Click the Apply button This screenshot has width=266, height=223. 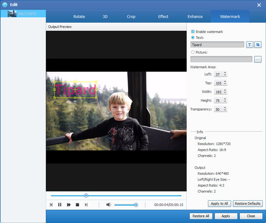[226, 216]
